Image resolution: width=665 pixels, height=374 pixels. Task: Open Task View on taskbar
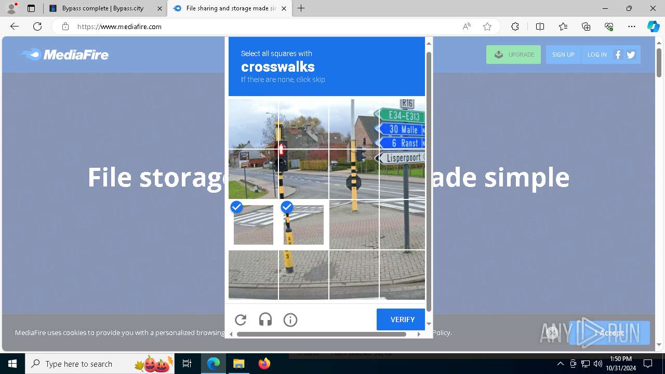[x=187, y=364]
